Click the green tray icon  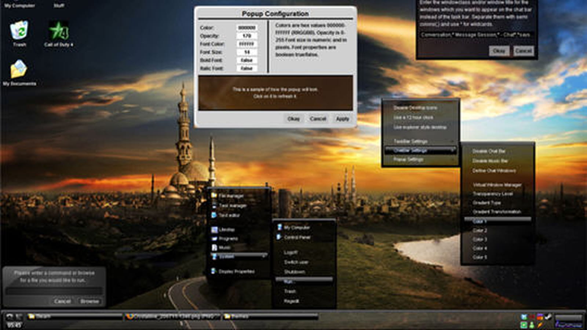click(x=524, y=324)
